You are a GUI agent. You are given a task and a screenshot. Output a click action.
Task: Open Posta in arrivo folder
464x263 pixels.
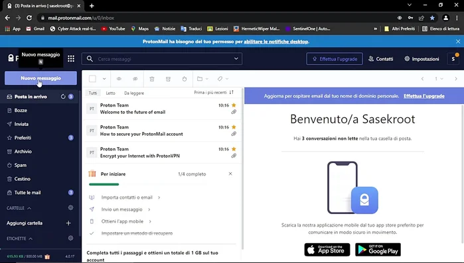click(31, 97)
